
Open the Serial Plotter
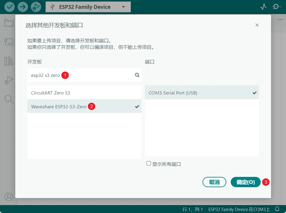(x=263, y=7)
